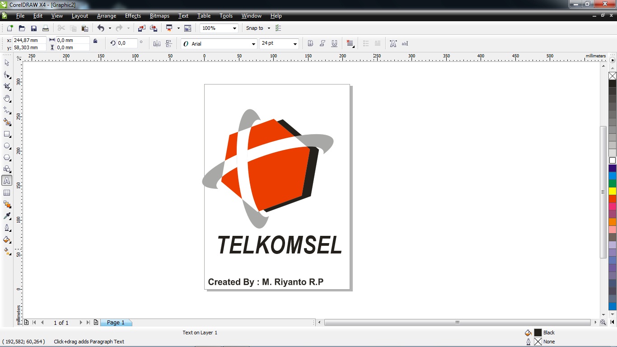
Task: Select the Outline pen tool
Action: tap(7, 228)
